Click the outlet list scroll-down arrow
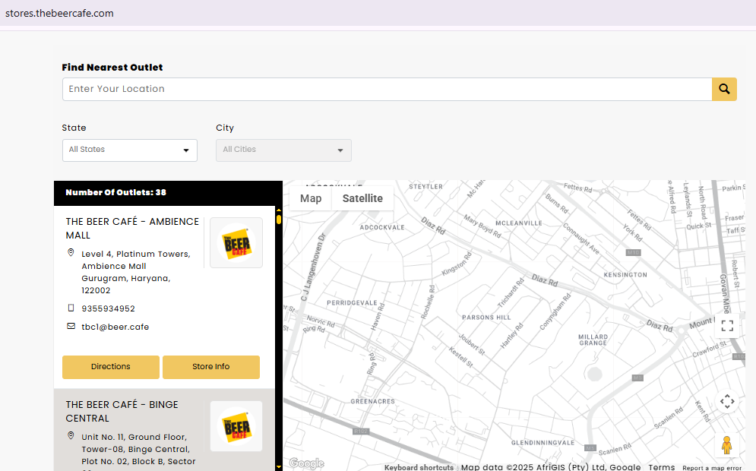Screen dimensions: 756x471 point(279,467)
